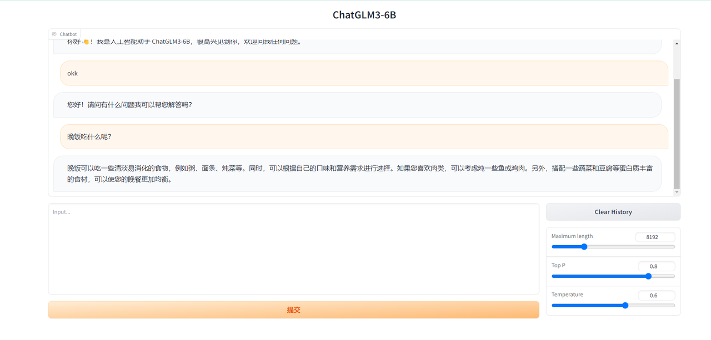Focus the Input... message text area

point(293,248)
